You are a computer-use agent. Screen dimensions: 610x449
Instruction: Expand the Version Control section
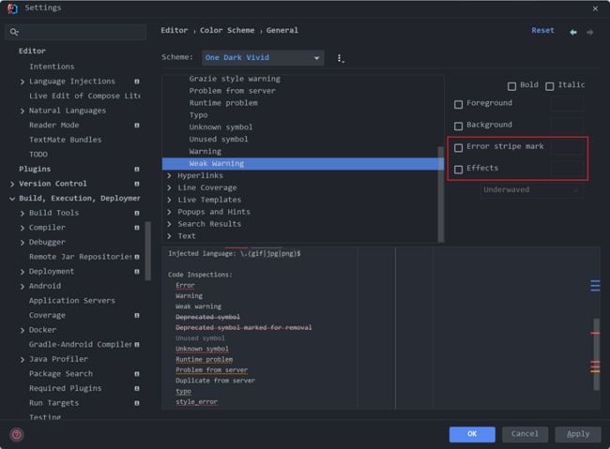tap(12, 184)
